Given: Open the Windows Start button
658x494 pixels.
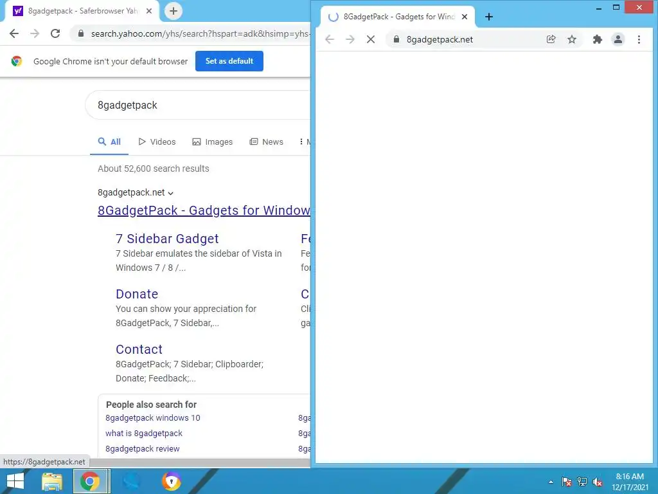Looking at the screenshot, I should [15, 481].
